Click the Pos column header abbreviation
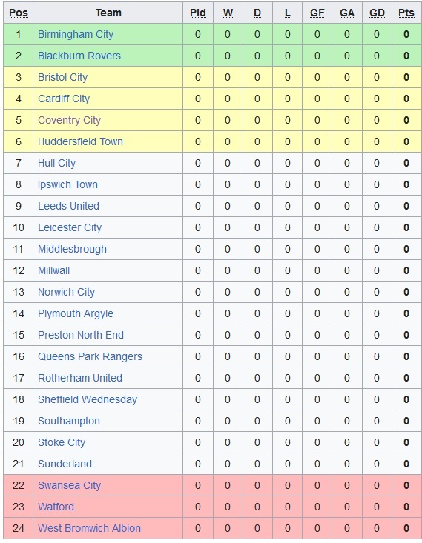 19,13
